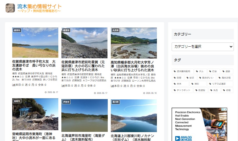
Task: Click tag icon beside リアス式海岸
Action: click(210, 84)
